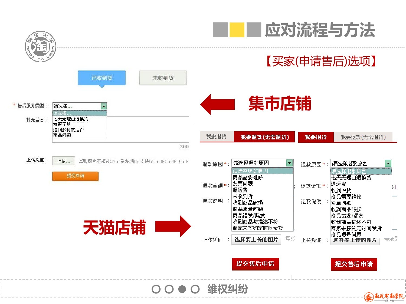Click the filled third progress circle
The height and width of the screenshot is (304, 406).
pos(182,289)
